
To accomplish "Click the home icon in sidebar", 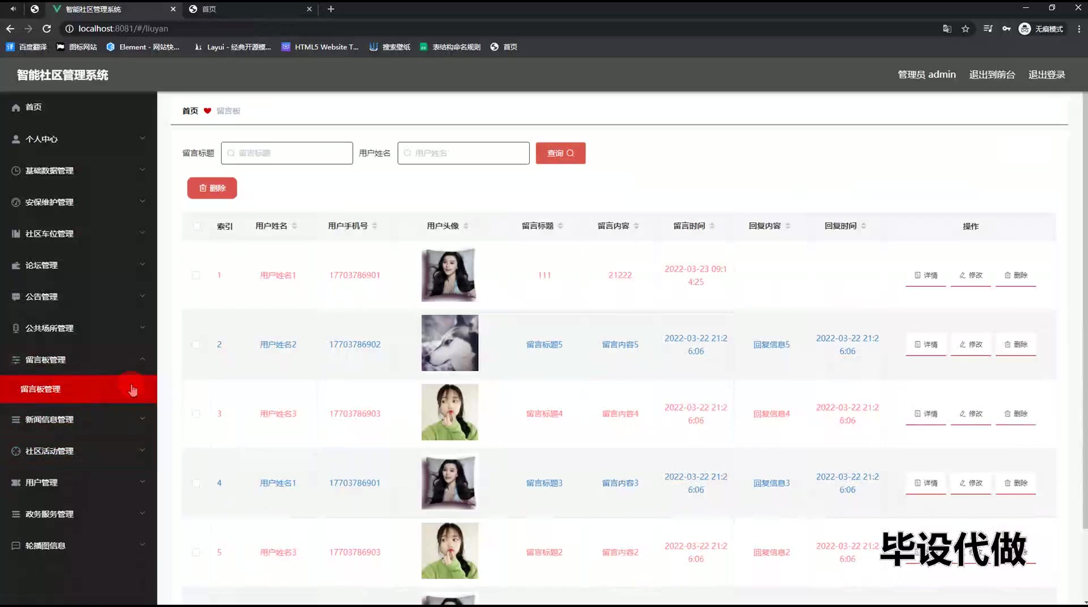I will click(x=16, y=108).
